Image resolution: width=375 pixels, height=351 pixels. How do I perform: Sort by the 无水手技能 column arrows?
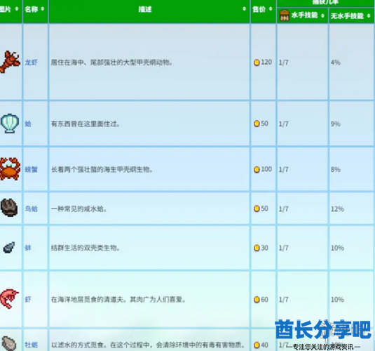click(369, 16)
